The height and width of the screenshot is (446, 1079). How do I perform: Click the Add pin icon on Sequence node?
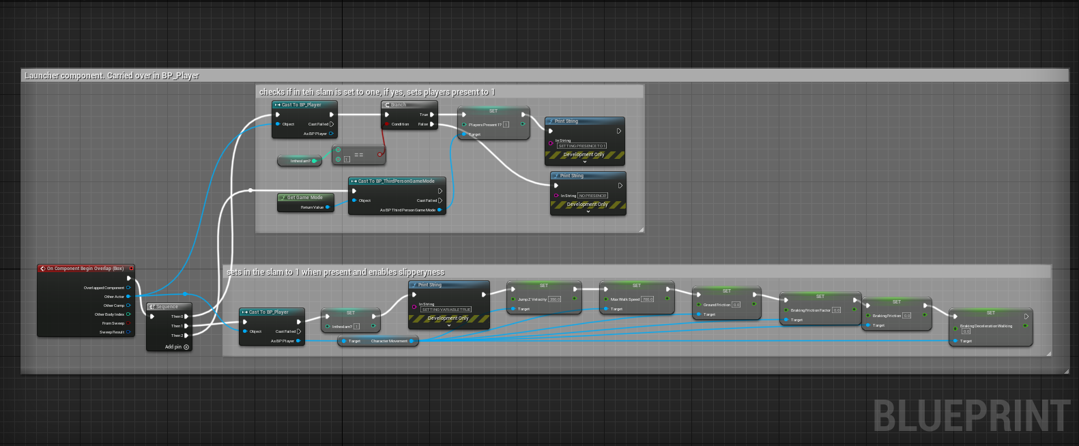pyautogui.click(x=186, y=347)
